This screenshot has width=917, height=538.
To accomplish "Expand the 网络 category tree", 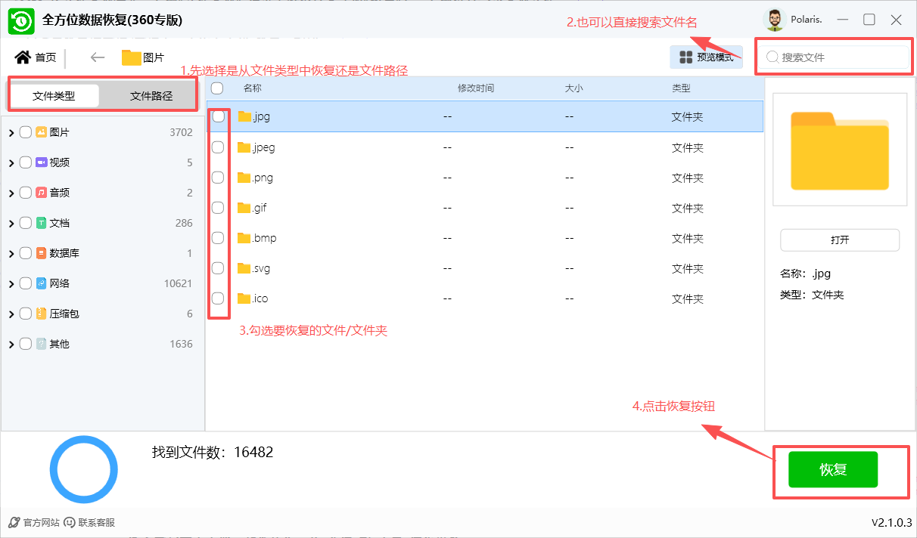I will click(x=11, y=283).
